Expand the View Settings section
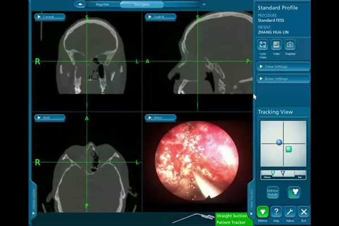The image size is (339, 226). tap(283, 67)
